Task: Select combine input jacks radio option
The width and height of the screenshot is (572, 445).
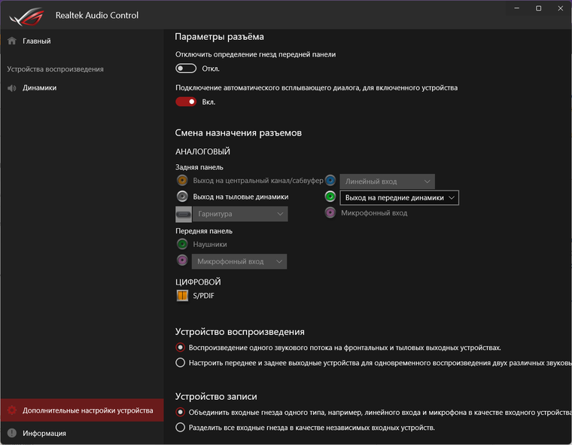Action: [x=180, y=412]
